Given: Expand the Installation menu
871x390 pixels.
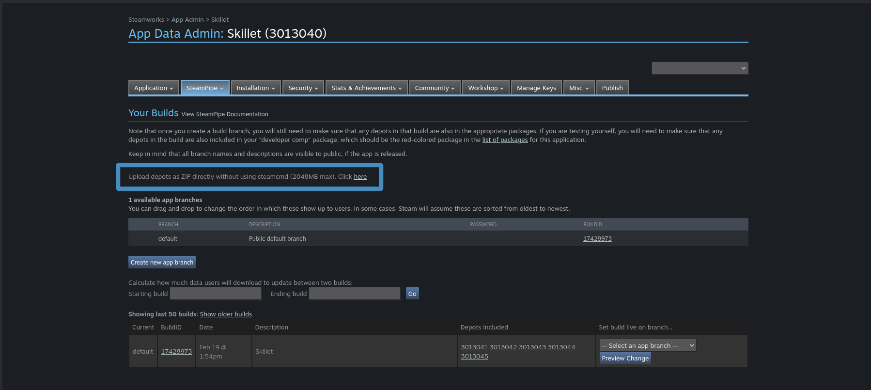Looking at the screenshot, I should click(255, 88).
